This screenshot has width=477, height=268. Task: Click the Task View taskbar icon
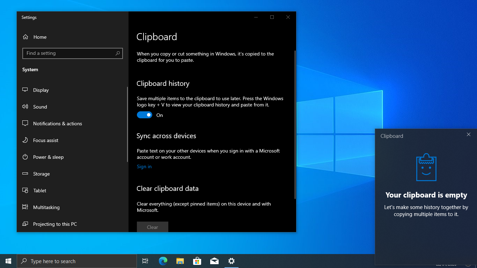[x=145, y=261]
